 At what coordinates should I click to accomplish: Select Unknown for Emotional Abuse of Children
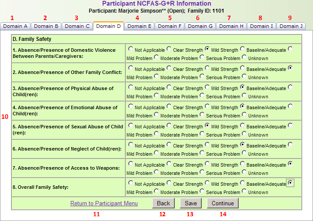pos(244,114)
